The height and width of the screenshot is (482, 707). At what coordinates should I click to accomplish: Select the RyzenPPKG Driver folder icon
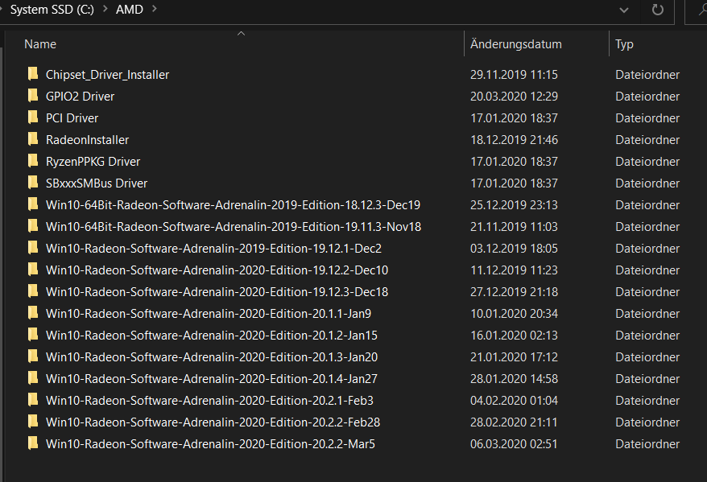33,161
